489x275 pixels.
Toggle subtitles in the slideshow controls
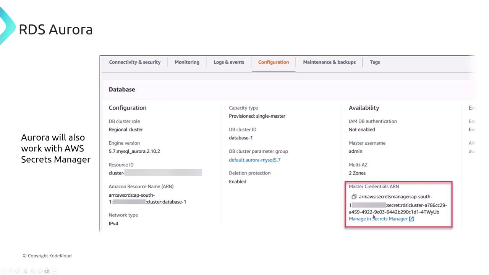(40, 271)
